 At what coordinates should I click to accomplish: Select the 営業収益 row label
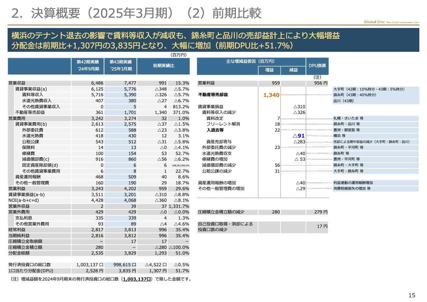click(x=17, y=83)
